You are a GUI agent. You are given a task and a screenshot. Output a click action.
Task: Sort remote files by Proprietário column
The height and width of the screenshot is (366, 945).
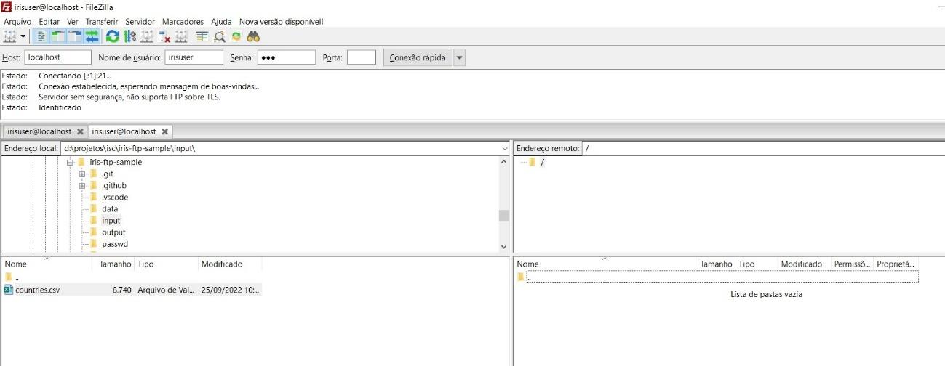(896, 264)
